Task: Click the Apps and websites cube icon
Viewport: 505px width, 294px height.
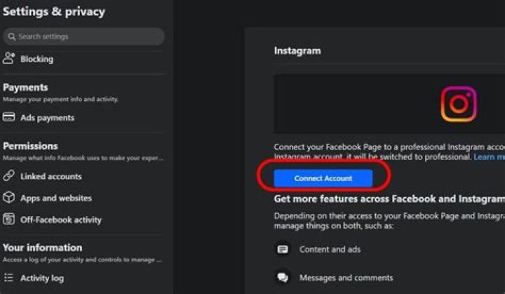Action: point(9,198)
